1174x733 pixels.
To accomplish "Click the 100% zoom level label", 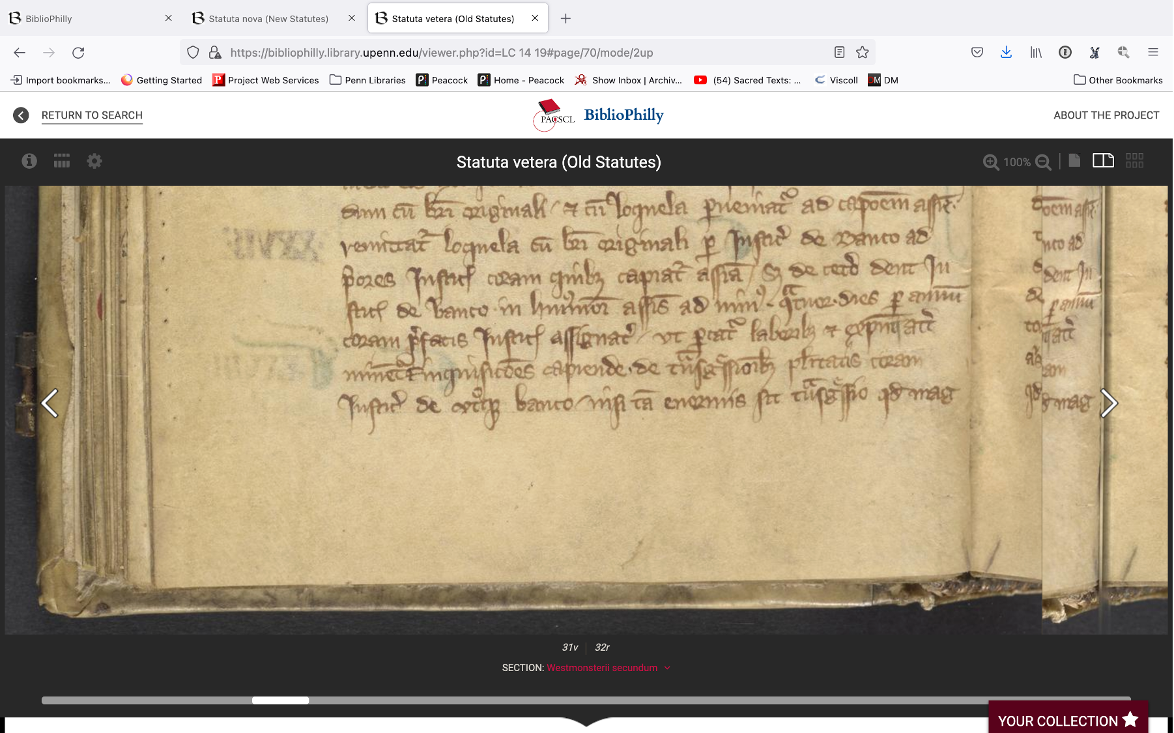I will [x=1017, y=162].
